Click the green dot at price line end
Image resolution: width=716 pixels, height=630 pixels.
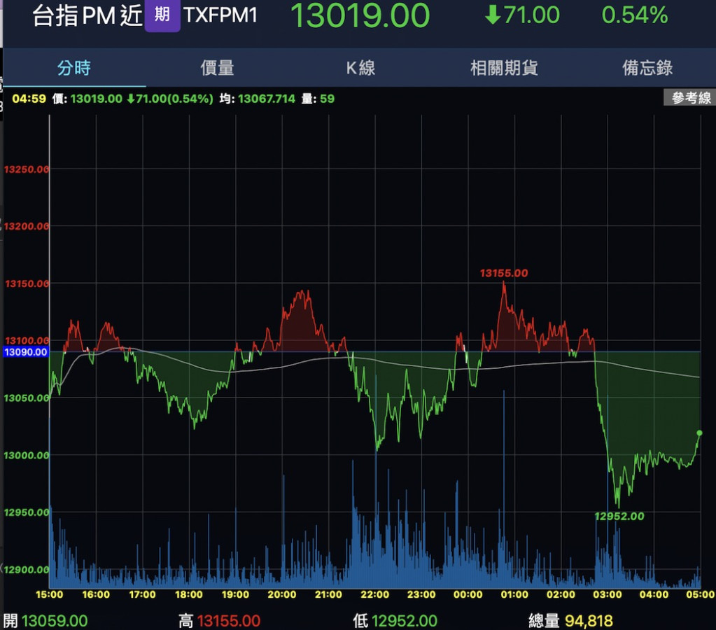[699, 433]
